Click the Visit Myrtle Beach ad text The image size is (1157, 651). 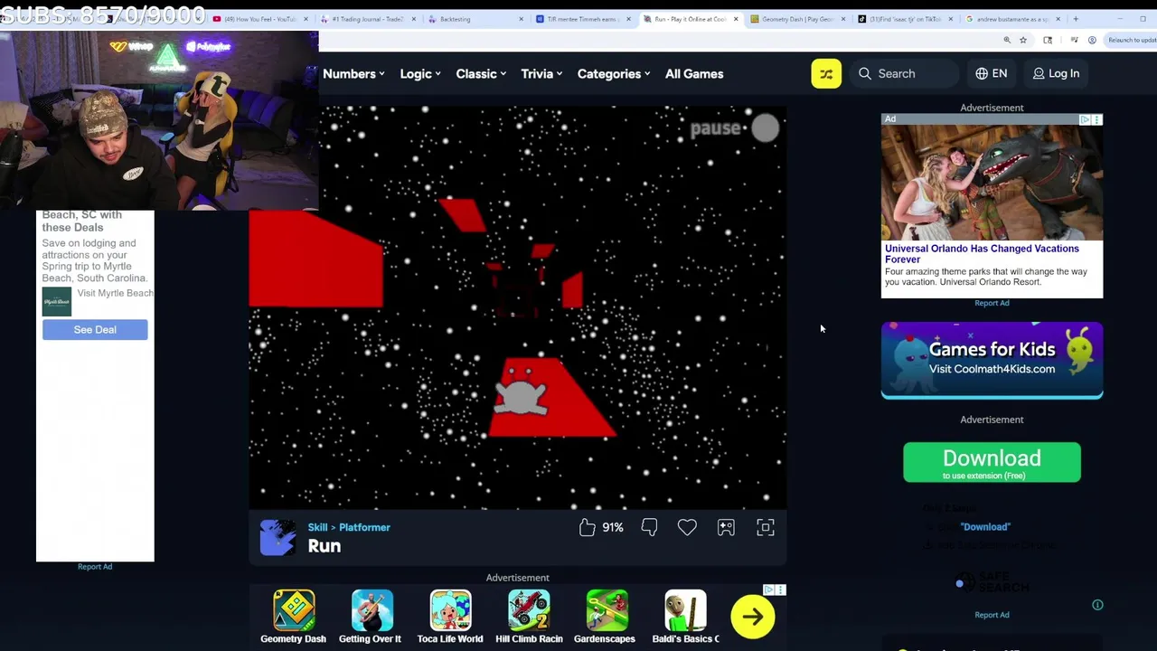pyautogui.click(x=115, y=293)
